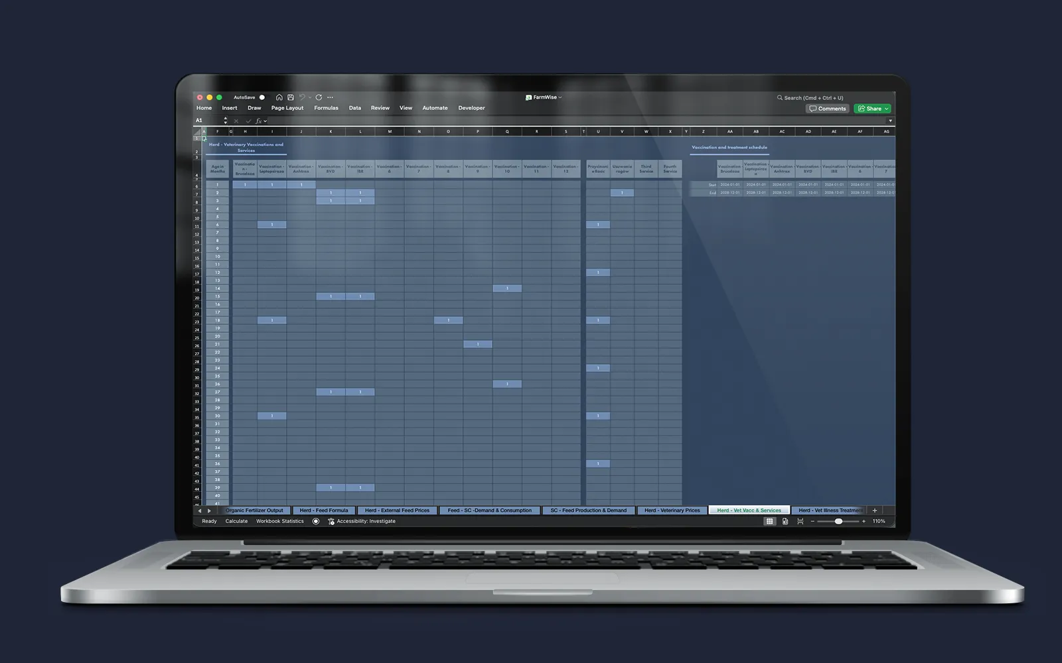This screenshot has height=663, width=1062.
Task: Open Herd - External Feed Prices sheet
Action: [397, 511]
